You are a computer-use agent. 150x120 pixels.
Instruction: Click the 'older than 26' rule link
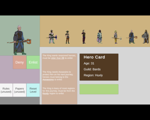pyautogui.click(x=57, y=58)
